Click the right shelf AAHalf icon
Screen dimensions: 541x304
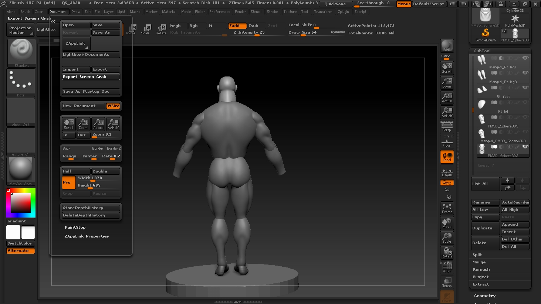pyautogui.click(x=447, y=112)
